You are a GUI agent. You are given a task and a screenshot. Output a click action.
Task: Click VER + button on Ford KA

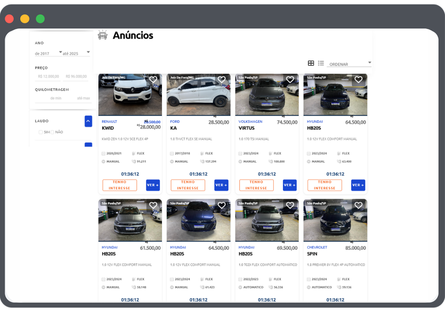click(x=221, y=185)
